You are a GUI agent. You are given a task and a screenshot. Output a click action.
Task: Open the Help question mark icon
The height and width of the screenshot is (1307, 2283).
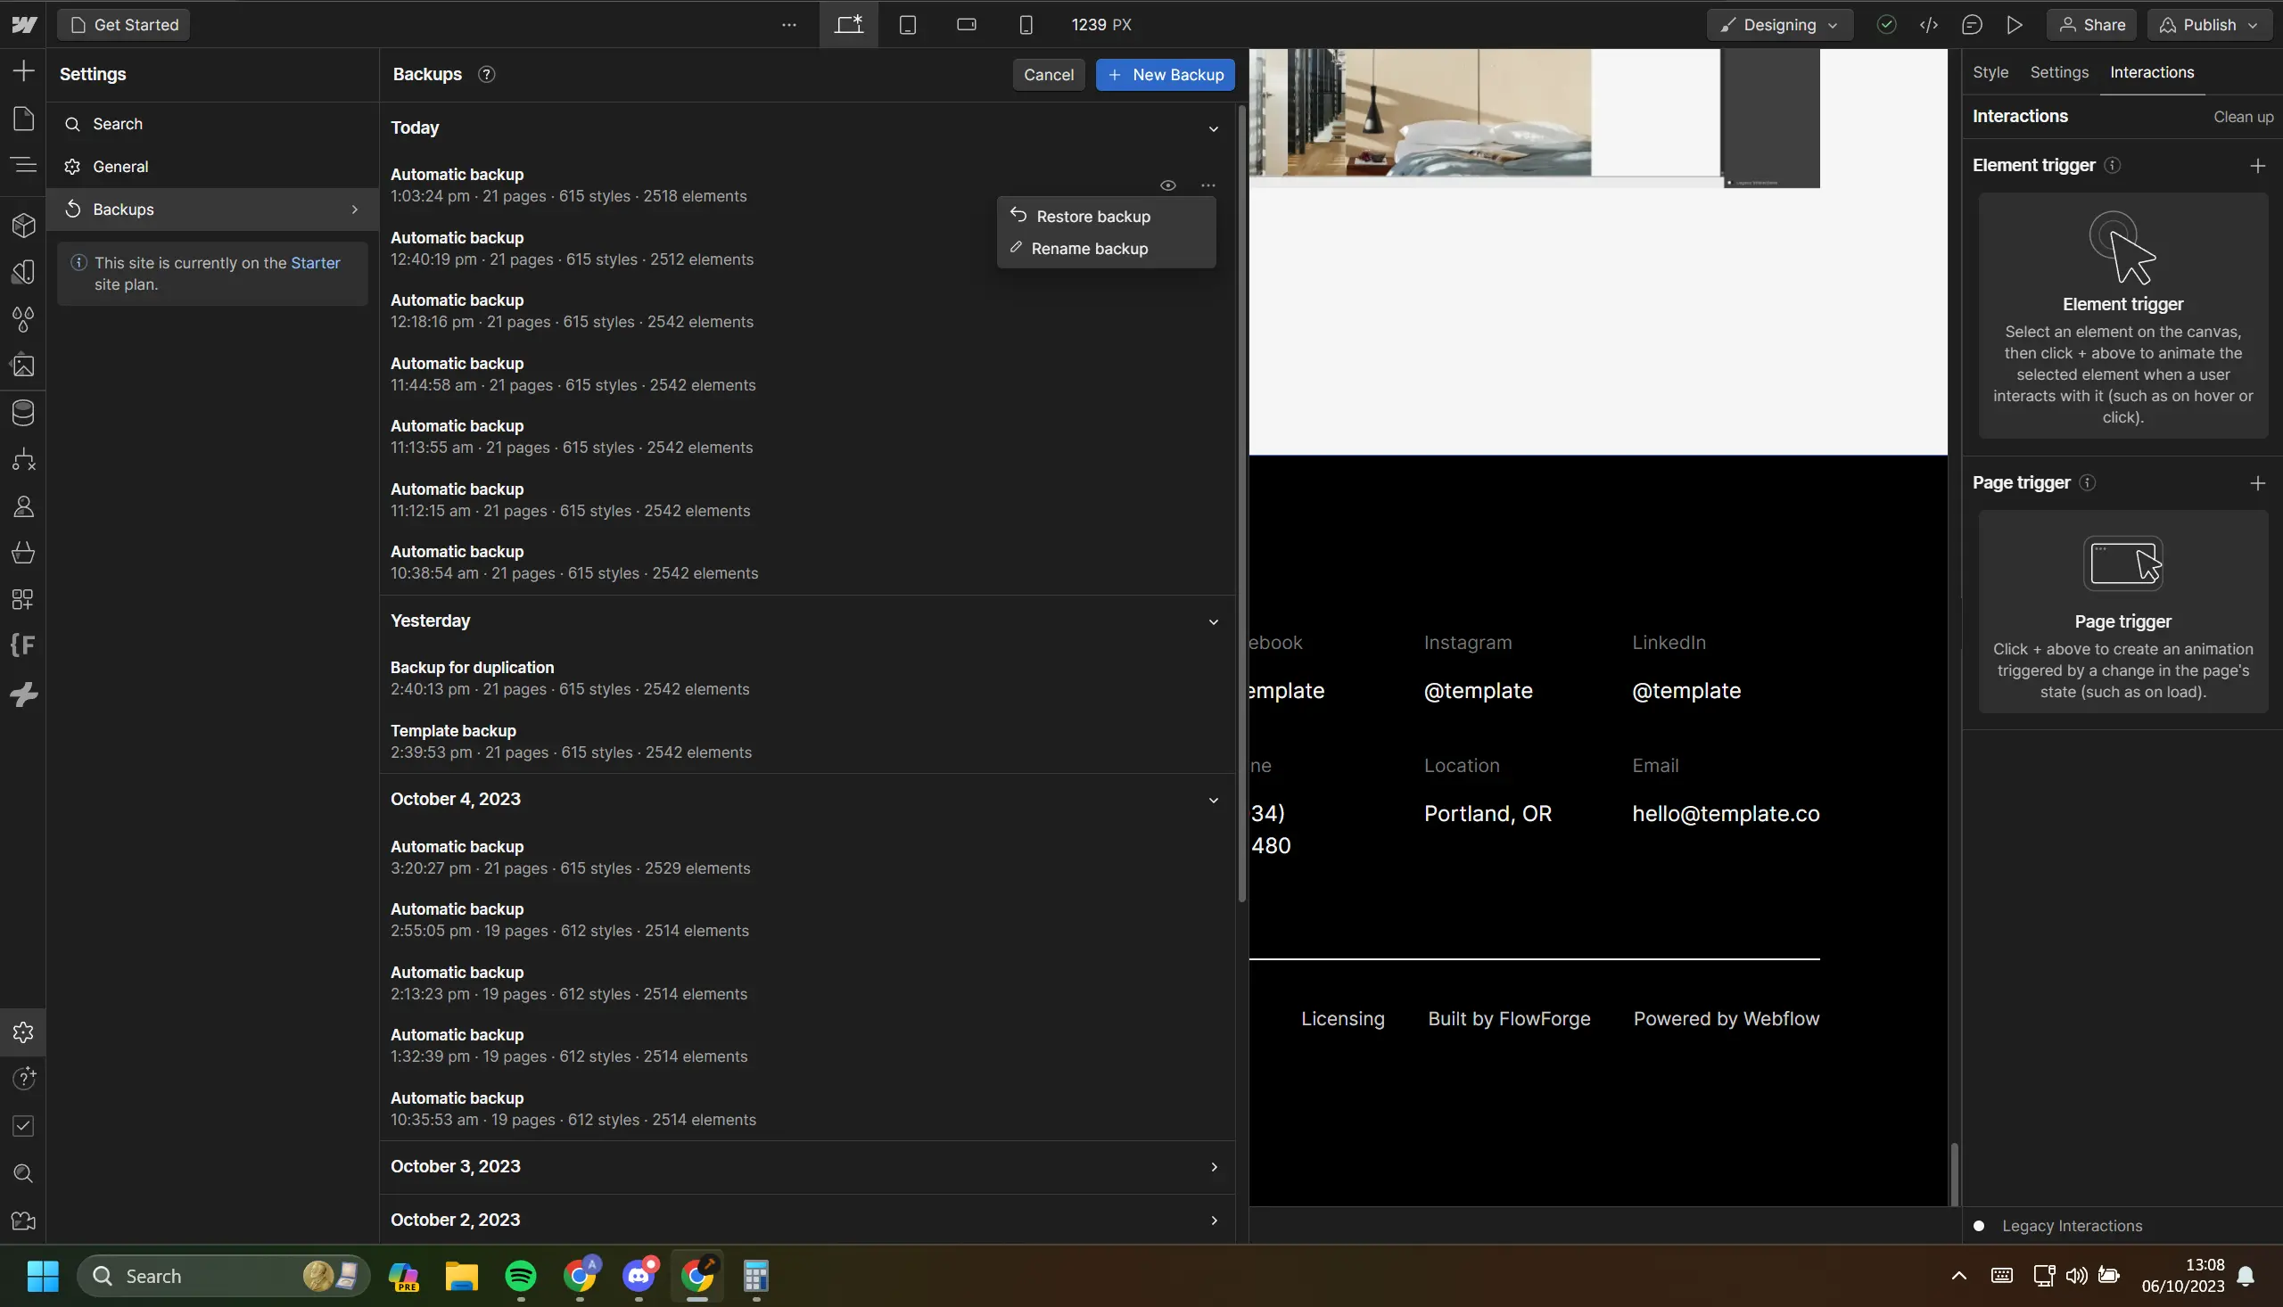pos(23,1078)
